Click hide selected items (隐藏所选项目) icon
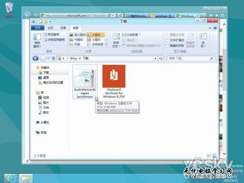The image size is (244, 183). click(190, 41)
